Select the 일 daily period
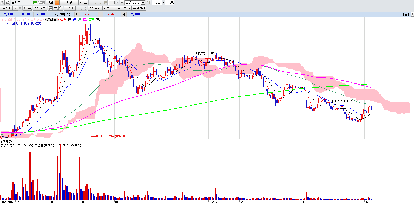This screenshot has width=414, height=204. tap(57, 3)
